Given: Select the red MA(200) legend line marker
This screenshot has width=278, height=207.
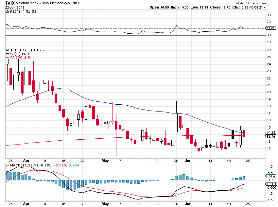Looking at the screenshot, I should click(x=8, y=58).
